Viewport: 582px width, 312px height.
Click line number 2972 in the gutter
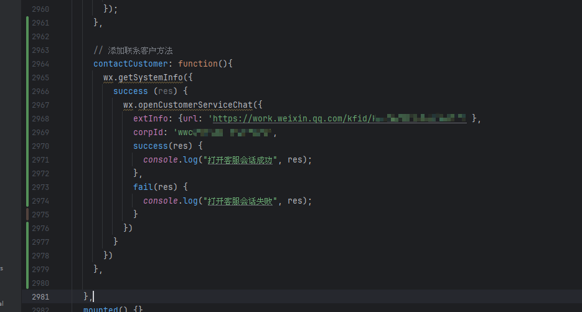point(40,174)
